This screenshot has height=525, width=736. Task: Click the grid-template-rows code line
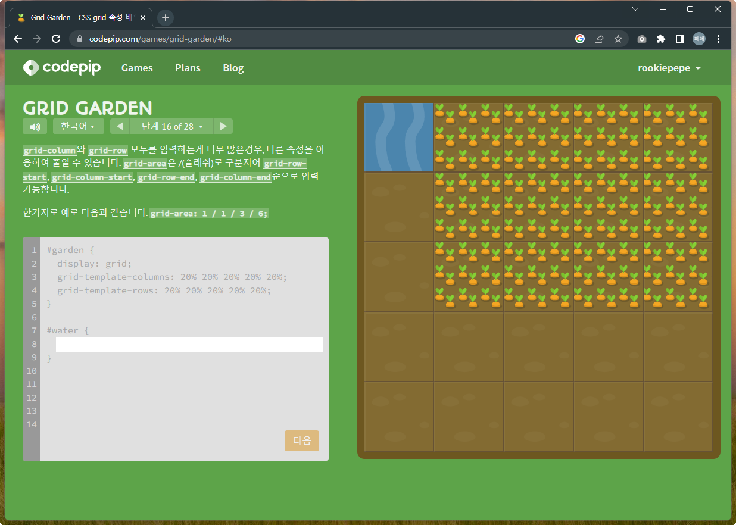tap(164, 290)
